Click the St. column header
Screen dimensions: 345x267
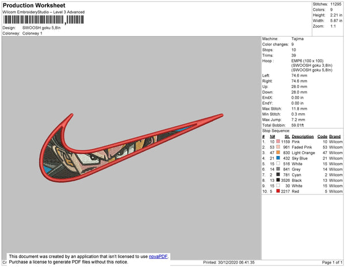[x=287, y=136]
